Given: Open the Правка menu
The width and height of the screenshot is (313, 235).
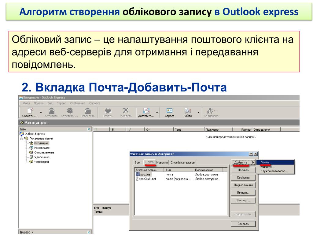Looking at the screenshot, I should [x=39, y=103].
